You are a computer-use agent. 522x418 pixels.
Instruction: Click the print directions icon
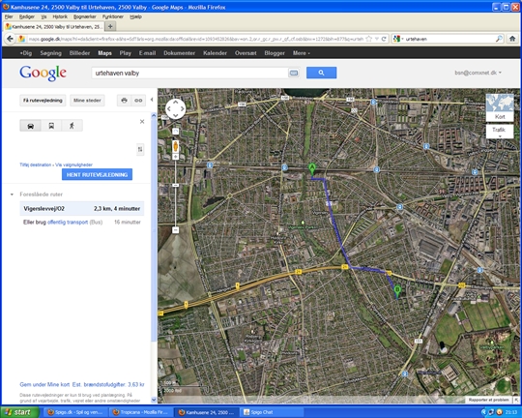(124, 101)
